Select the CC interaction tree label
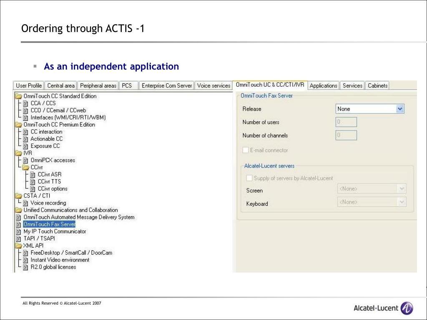This screenshot has width=427, height=320. (46, 132)
